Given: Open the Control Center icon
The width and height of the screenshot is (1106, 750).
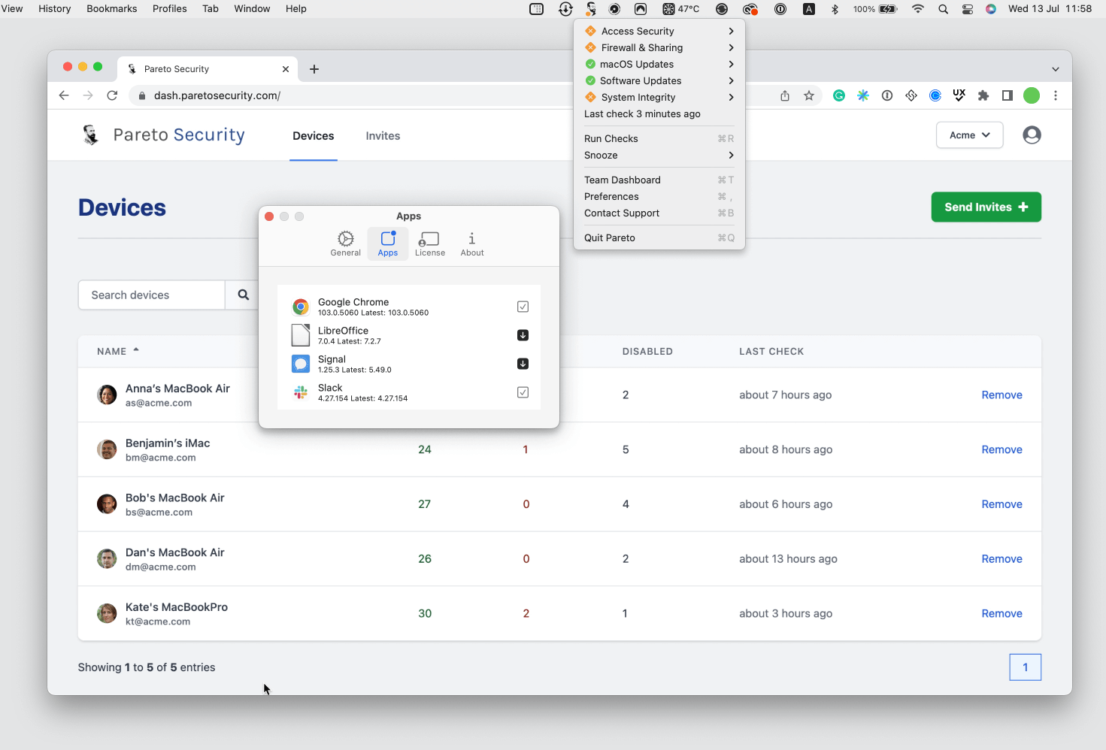Looking at the screenshot, I should click(968, 9).
